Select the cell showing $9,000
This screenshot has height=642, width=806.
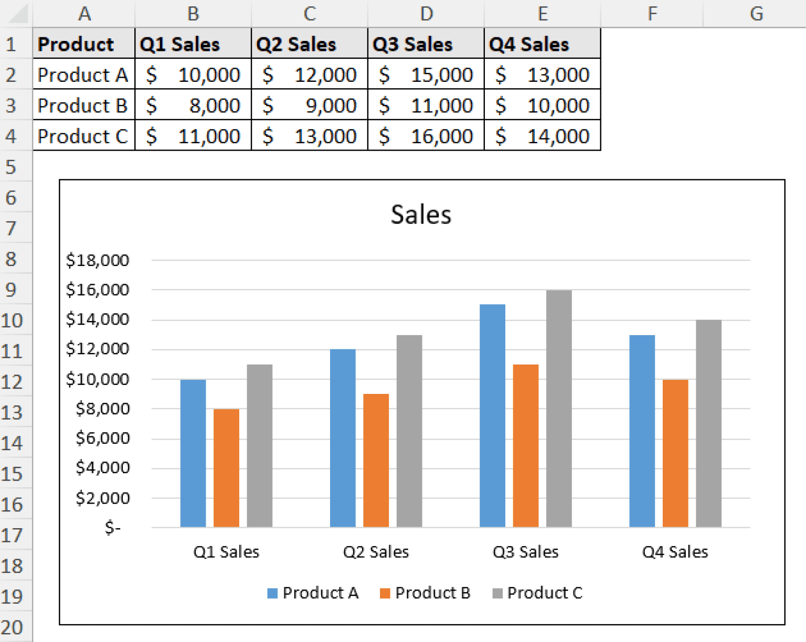tap(309, 105)
